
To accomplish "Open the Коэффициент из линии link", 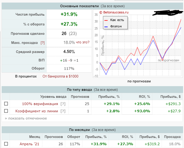I will [x=37, y=111].
